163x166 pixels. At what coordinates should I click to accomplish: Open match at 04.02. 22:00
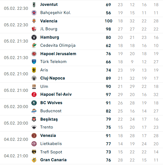pos(81,140)
